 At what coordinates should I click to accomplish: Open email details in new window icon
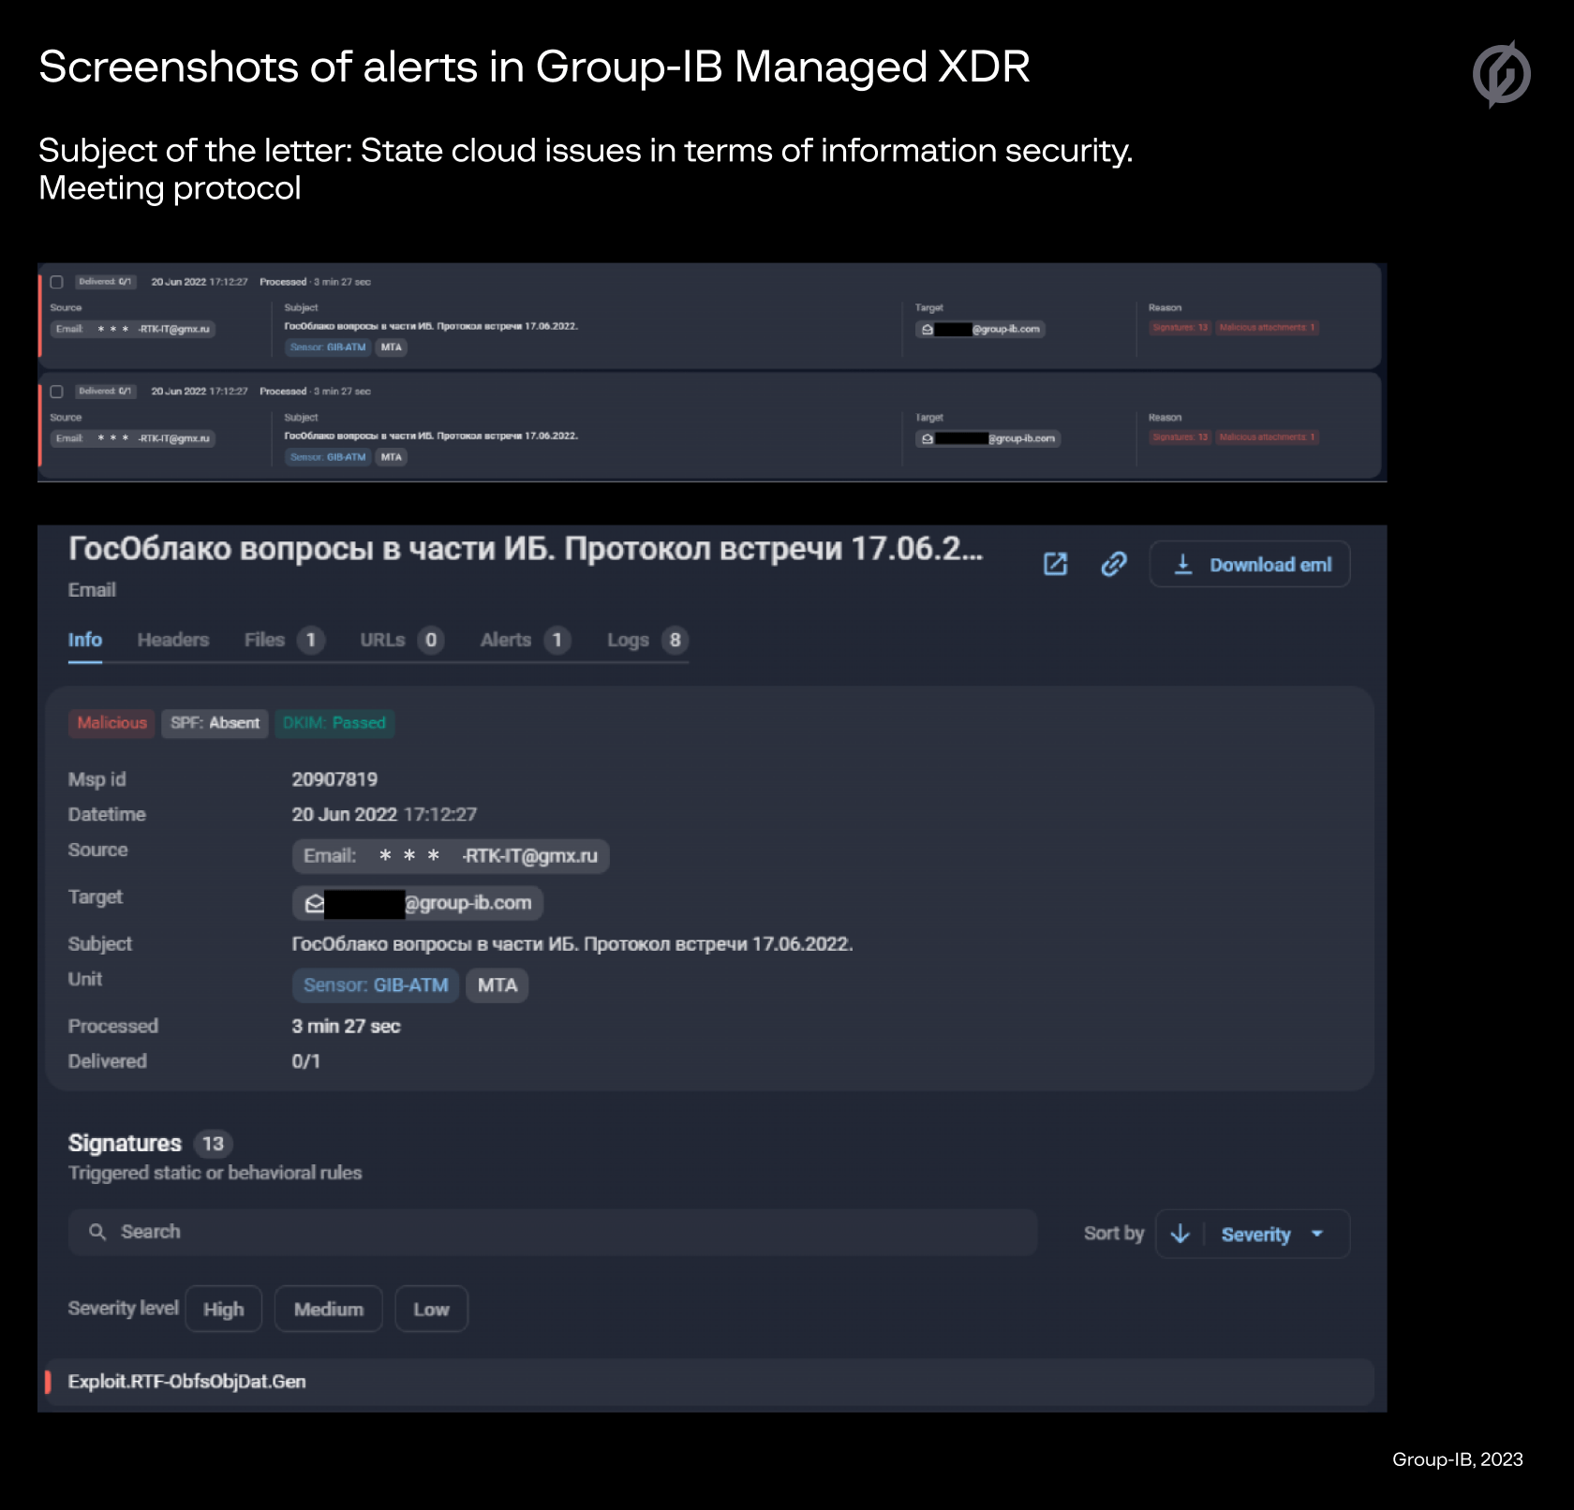pos(1055,564)
